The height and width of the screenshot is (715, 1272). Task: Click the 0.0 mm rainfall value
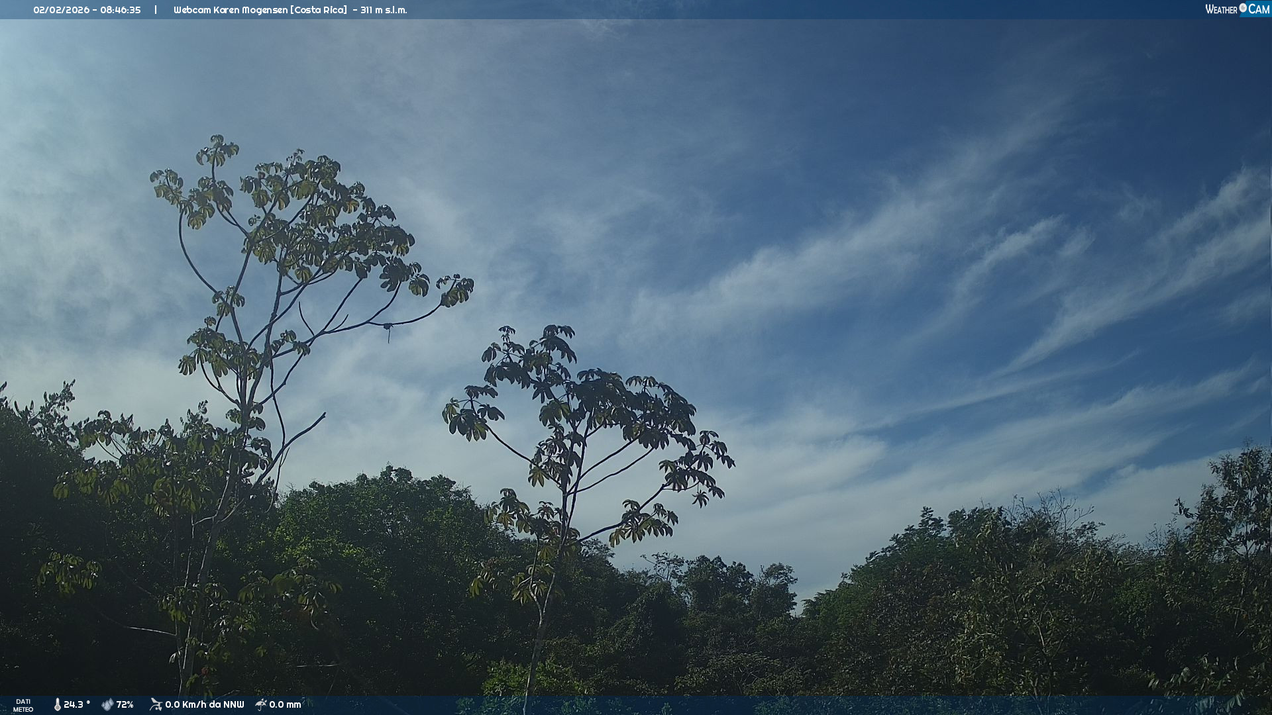coord(285,704)
